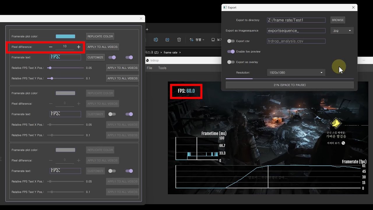Apply Pixel difference 10 to all videos
The height and width of the screenshot is (210, 373).
point(103,47)
